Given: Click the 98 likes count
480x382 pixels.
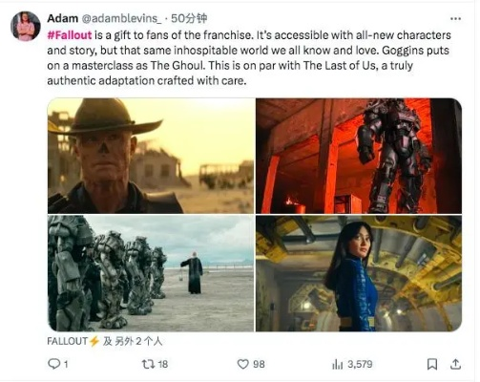Looking at the screenshot, I should (x=259, y=364).
